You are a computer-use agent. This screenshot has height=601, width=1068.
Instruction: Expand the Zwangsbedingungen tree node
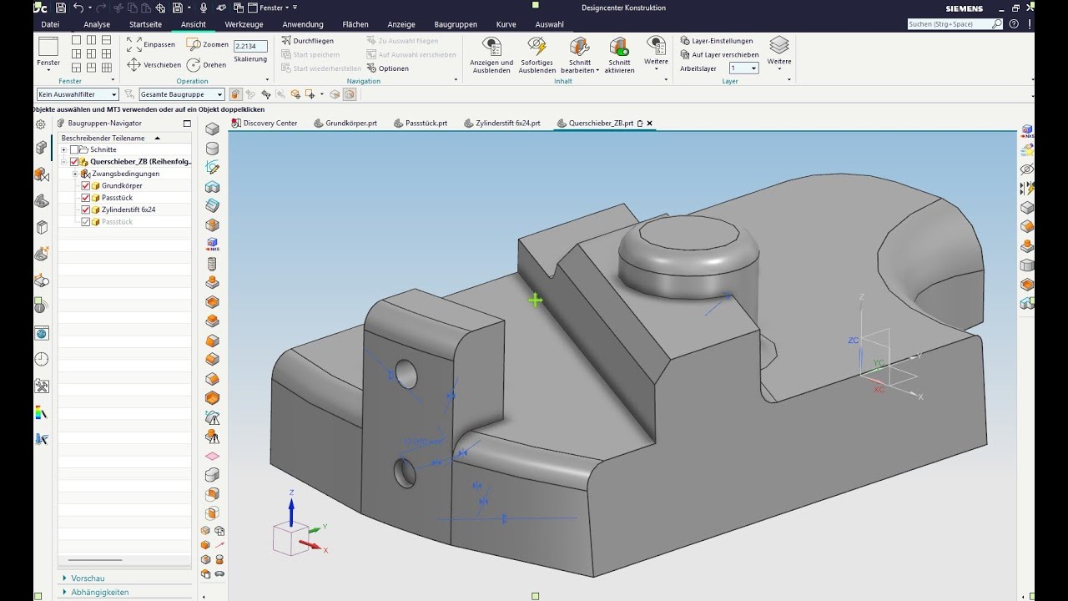[74, 174]
